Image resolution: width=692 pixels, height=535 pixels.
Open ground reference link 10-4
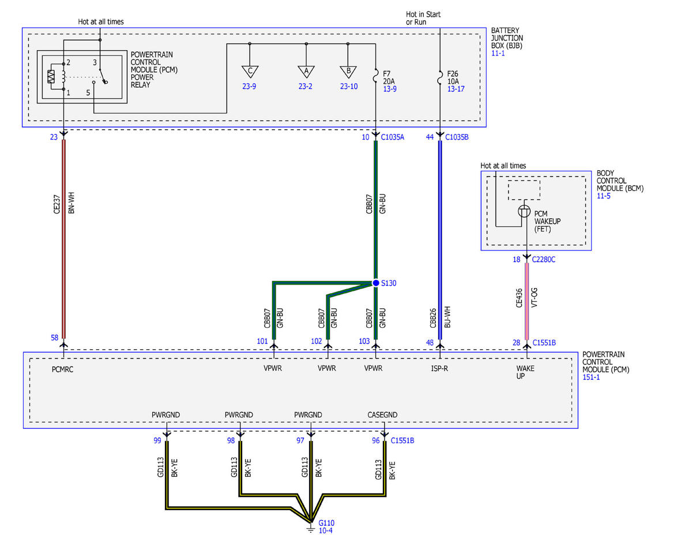(325, 530)
